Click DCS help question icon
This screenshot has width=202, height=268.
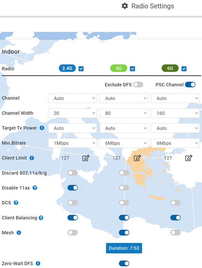tap(16, 203)
